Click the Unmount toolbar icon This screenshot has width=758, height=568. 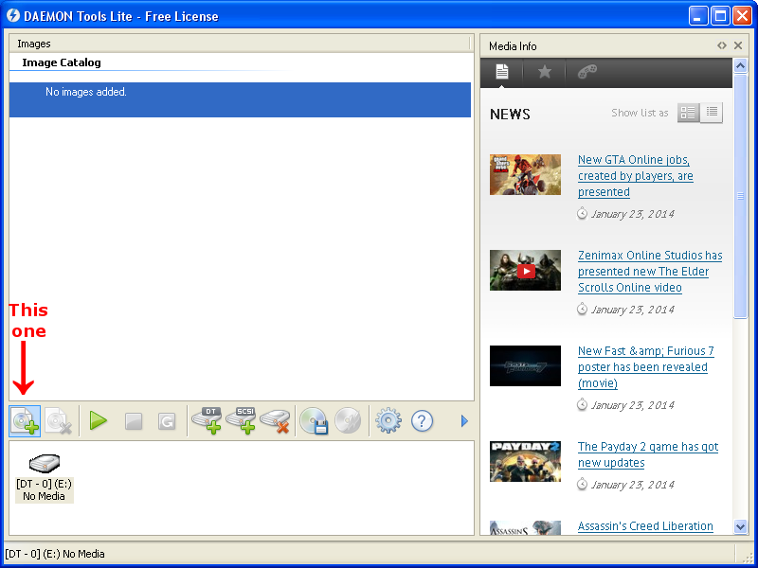coord(132,420)
